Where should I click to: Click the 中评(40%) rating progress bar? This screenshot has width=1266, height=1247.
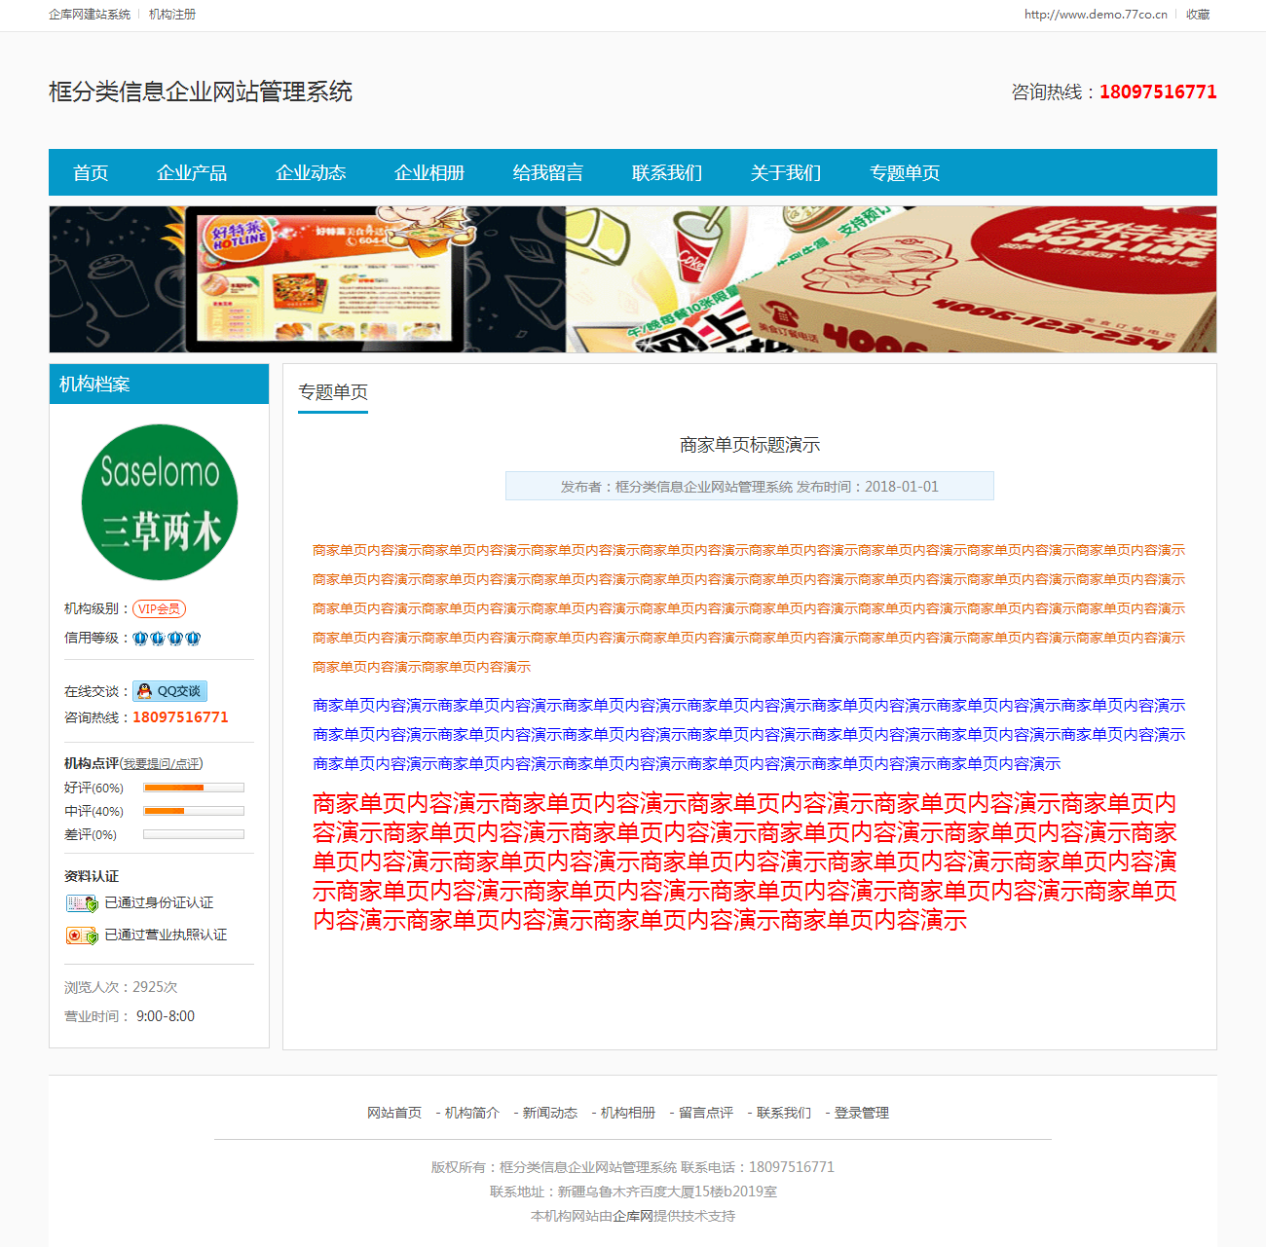pyautogui.click(x=194, y=811)
